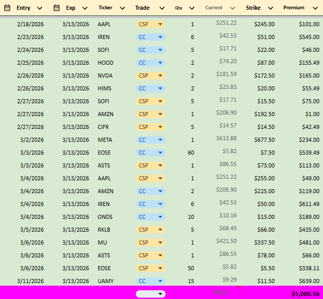Screen dimensions: 323x299
Task: Open the Entry column filter chevron
Action: [x=40, y=8]
